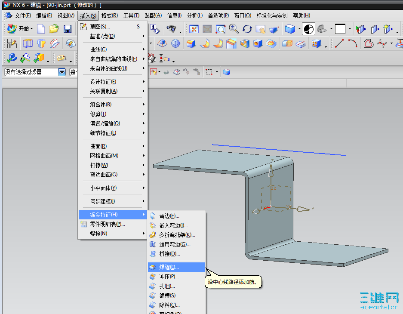Click the binoculars find icon
Image resolution: width=403 pixels, height=314 pixels.
[x=171, y=28]
